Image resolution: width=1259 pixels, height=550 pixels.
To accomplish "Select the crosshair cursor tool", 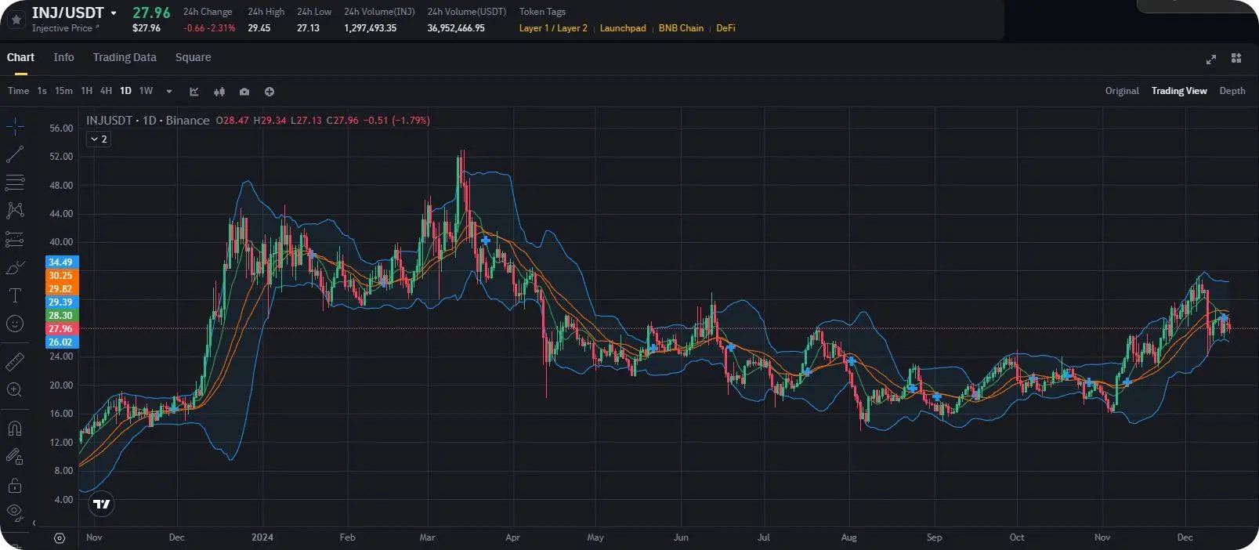I will point(15,126).
